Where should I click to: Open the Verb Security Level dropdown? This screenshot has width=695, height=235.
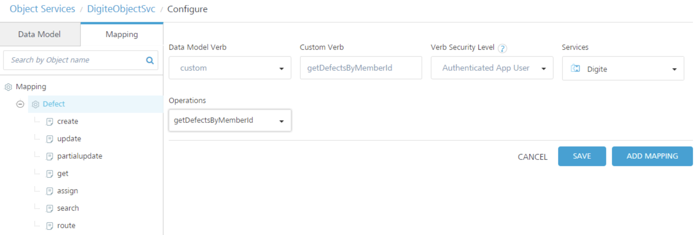(492, 68)
